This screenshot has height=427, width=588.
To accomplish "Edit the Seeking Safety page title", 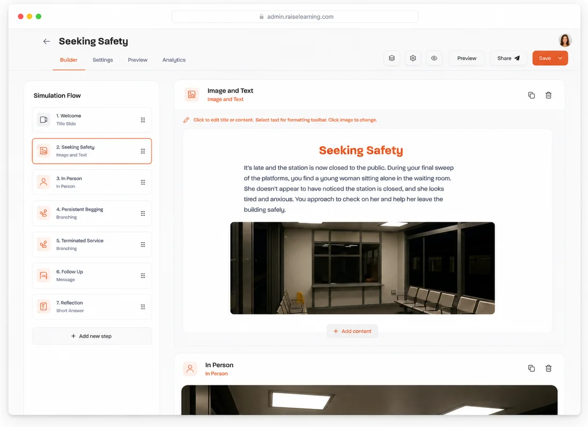I will pyautogui.click(x=94, y=41).
